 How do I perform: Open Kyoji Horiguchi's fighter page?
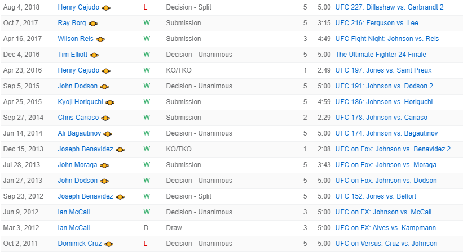[80, 102]
